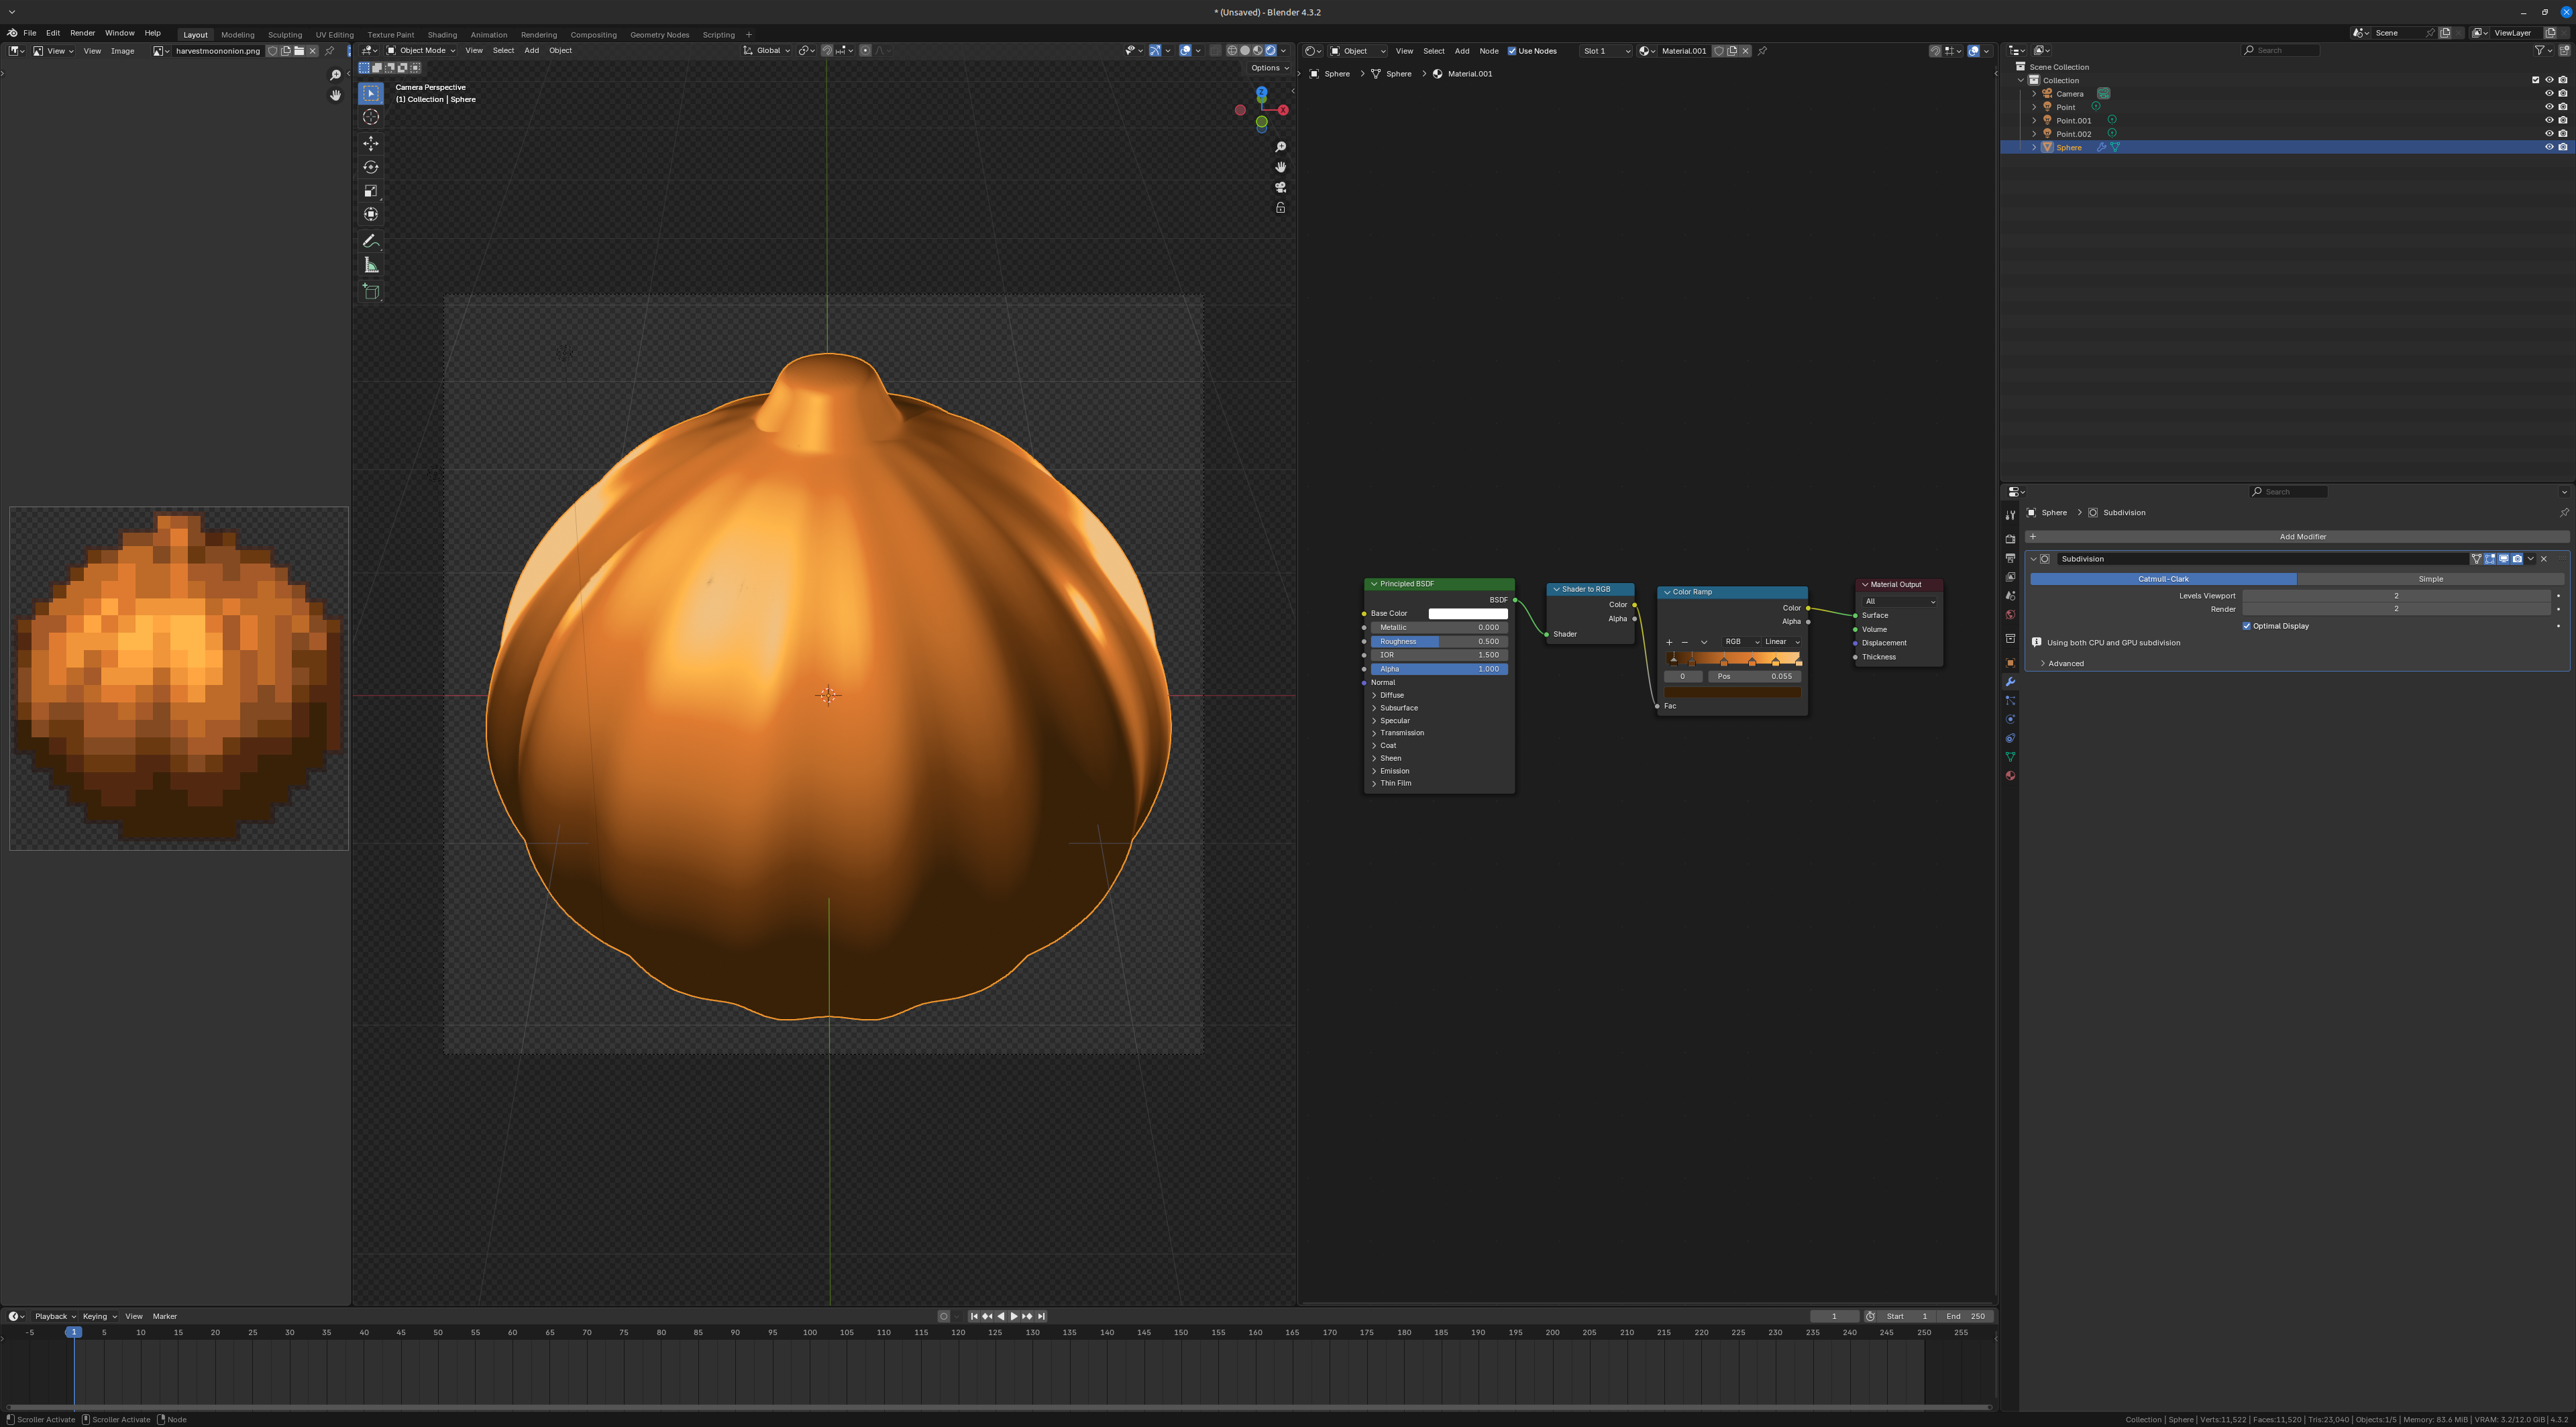Hide the Sphere object in viewport

[x=2549, y=147]
